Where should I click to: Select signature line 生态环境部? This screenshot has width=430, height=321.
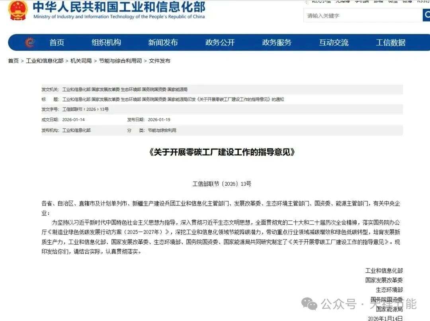(389, 290)
